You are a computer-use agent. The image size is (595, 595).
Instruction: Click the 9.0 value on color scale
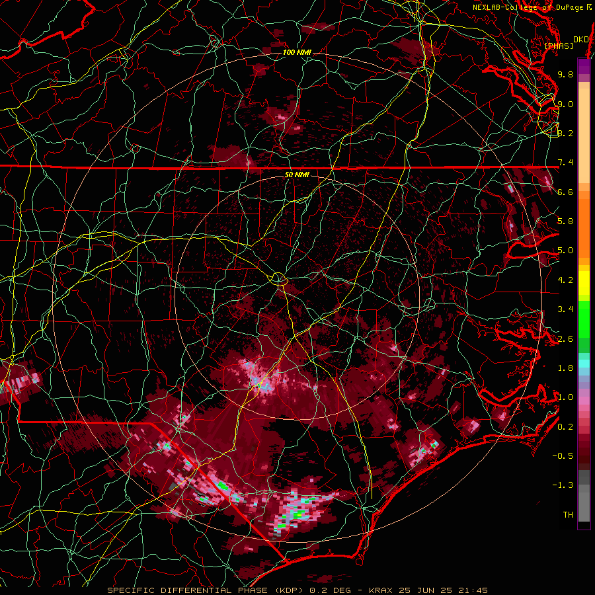click(565, 104)
